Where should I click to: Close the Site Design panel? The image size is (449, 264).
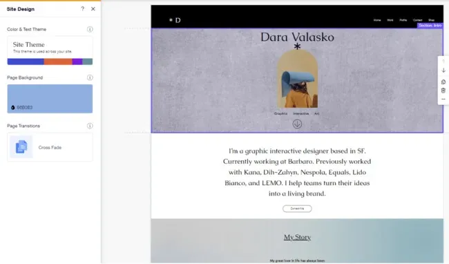(93, 9)
